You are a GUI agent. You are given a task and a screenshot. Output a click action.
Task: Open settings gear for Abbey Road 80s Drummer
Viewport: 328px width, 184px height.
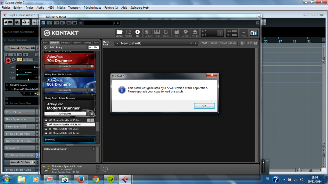coord(92,90)
